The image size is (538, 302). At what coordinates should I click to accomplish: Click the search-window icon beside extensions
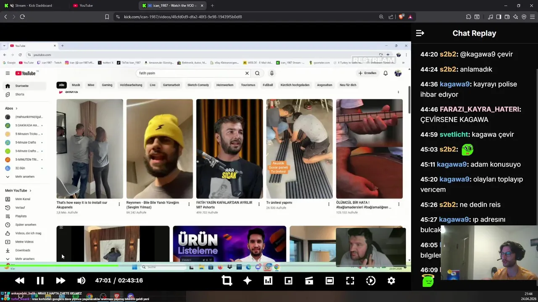477,17
